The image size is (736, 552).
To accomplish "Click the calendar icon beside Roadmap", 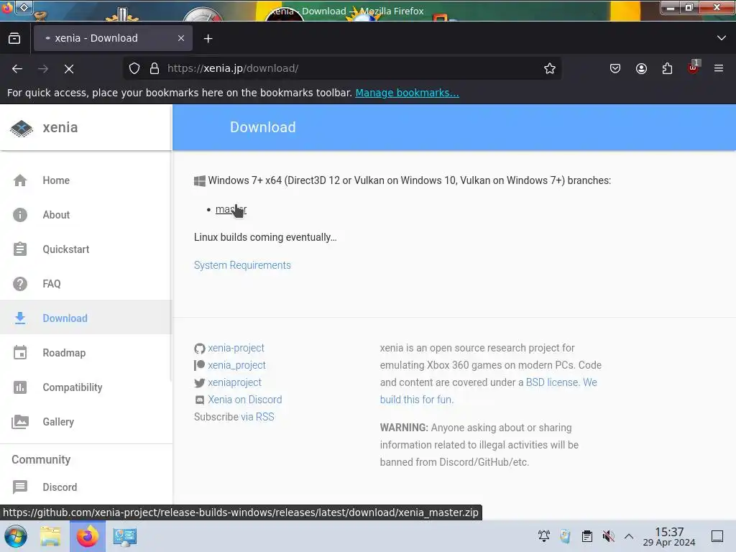I will 19,353.
